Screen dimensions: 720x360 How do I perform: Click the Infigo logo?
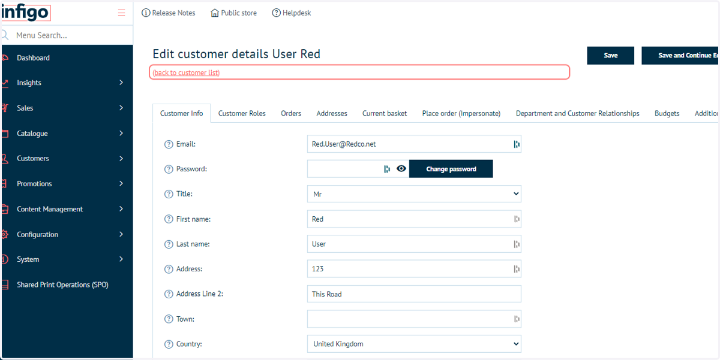pos(25,13)
